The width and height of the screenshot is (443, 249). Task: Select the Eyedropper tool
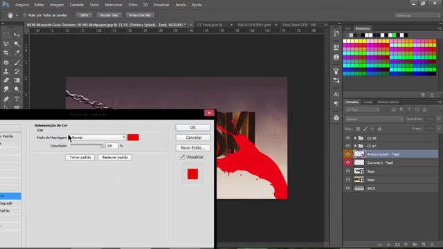click(17, 53)
